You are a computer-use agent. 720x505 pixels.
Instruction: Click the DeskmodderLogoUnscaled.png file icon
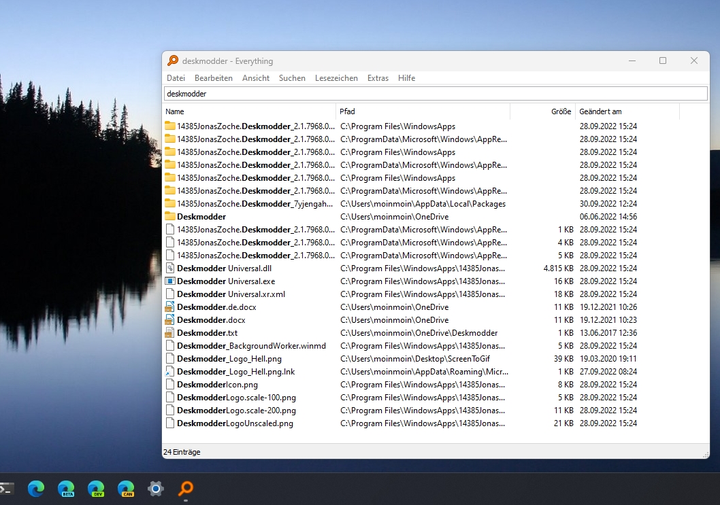(x=170, y=423)
